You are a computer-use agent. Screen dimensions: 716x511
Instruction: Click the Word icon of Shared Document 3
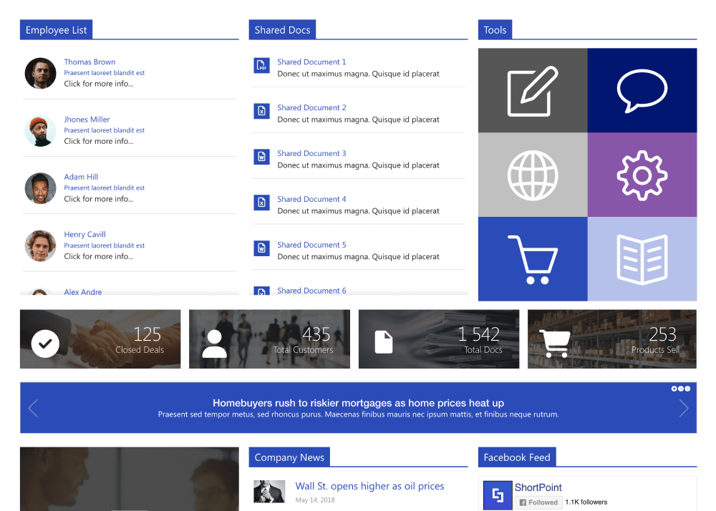(261, 157)
